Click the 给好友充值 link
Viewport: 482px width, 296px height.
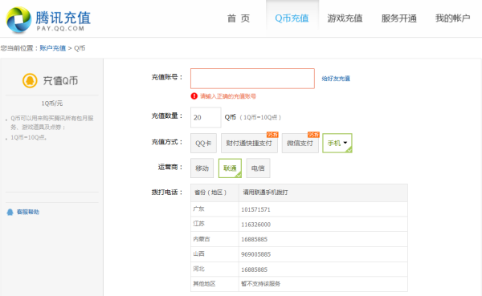click(336, 79)
